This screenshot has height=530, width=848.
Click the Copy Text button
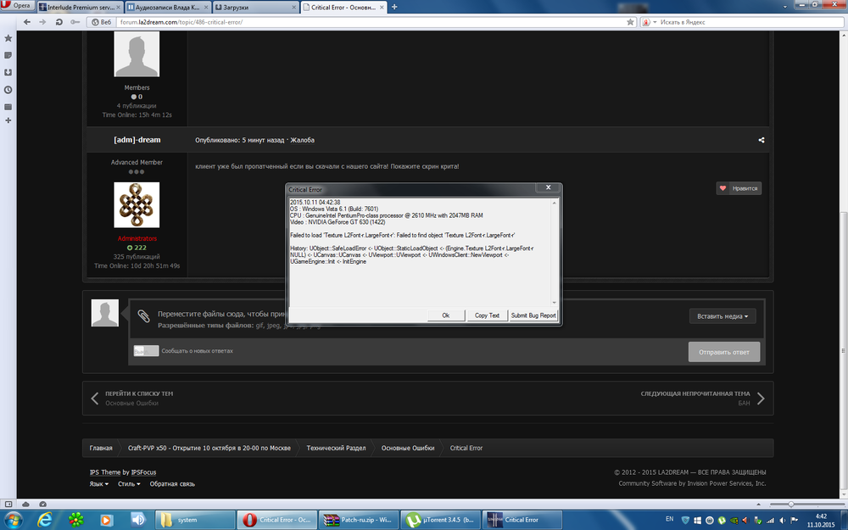coord(487,315)
